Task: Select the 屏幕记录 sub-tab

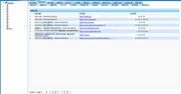Action: 53,5
